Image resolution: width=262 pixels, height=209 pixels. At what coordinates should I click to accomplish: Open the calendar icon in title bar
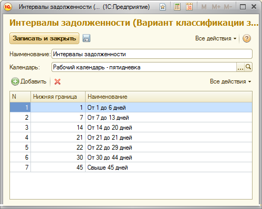(x=189, y=7)
